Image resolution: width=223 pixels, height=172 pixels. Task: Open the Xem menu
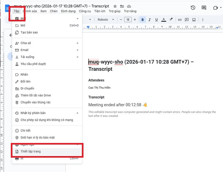pos(43,11)
